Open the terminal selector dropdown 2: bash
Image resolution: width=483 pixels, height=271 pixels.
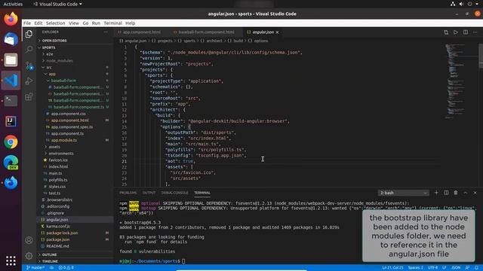[403, 193]
